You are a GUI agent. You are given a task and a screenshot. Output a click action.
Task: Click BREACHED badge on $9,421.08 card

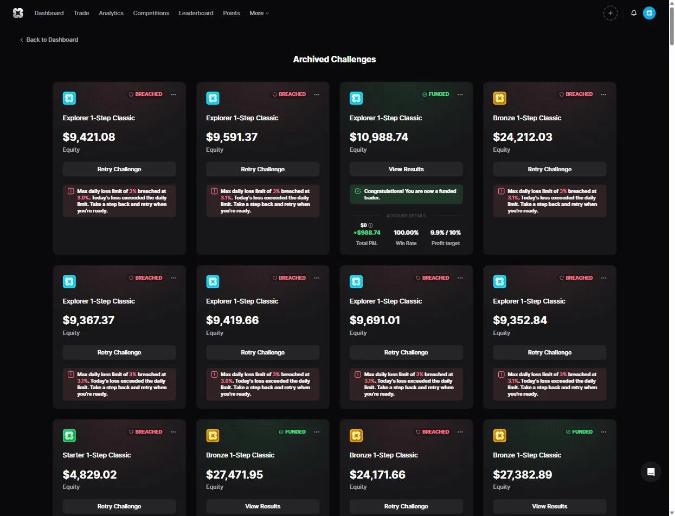point(145,94)
